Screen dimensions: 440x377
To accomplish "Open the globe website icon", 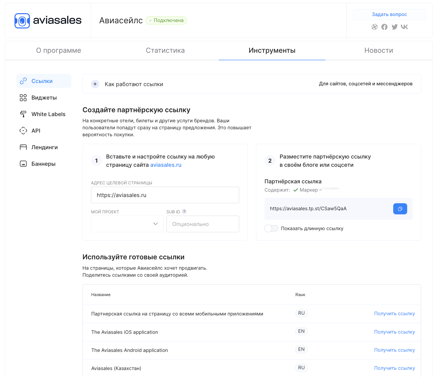I will point(375,27).
